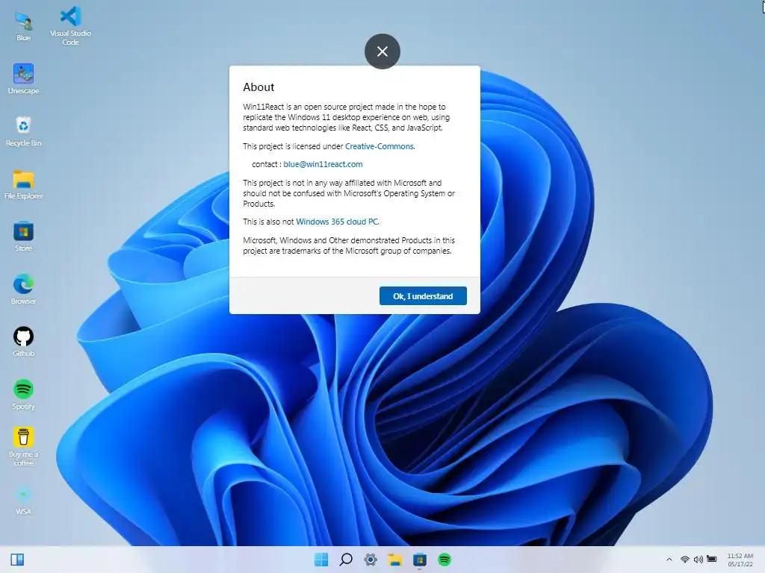This screenshot has width=765, height=573.
Task: Open the Store desktop icon
Action: point(23,237)
